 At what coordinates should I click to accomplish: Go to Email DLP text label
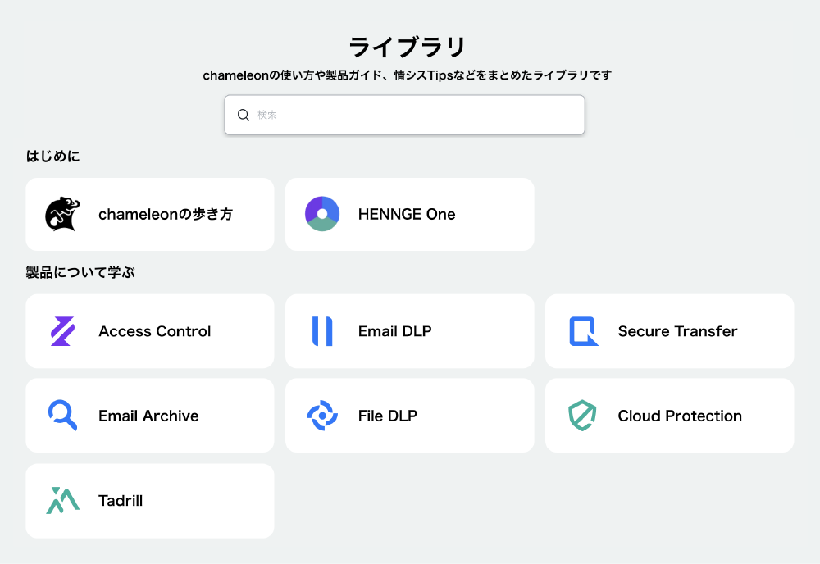(394, 331)
